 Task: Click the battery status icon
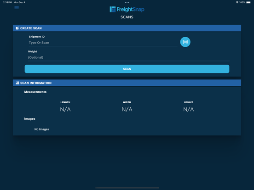248,2
